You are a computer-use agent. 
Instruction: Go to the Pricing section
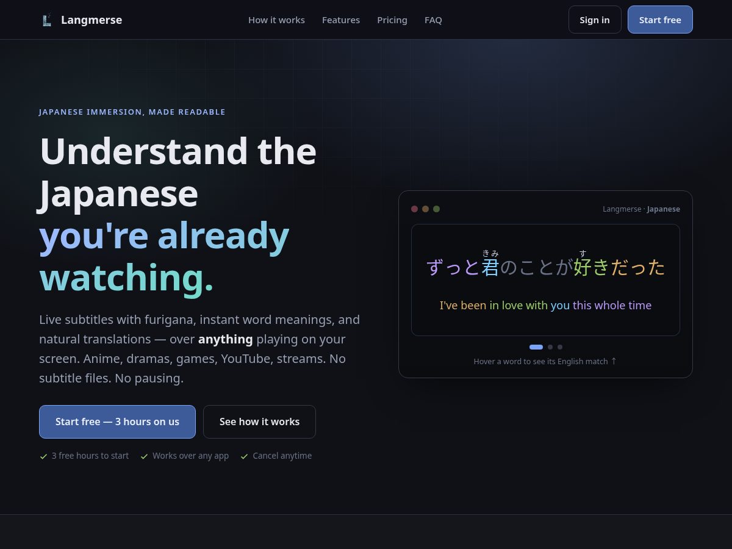(x=392, y=20)
